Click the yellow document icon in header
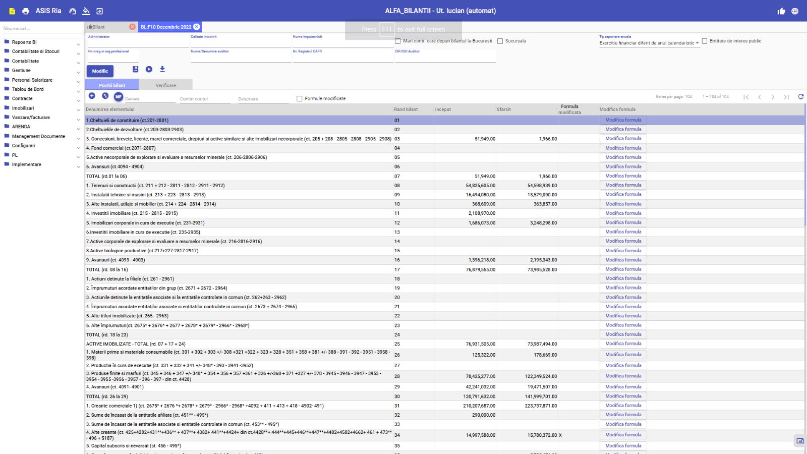Image resolution: width=807 pixels, height=454 pixels. point(12,11)
